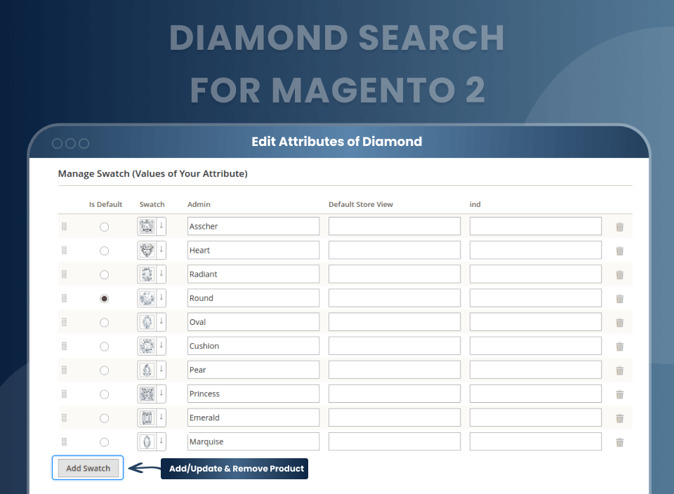Set Emerald as the default option
The width and height of the screenshot is (674, 494).
click(x=104, y=418)
